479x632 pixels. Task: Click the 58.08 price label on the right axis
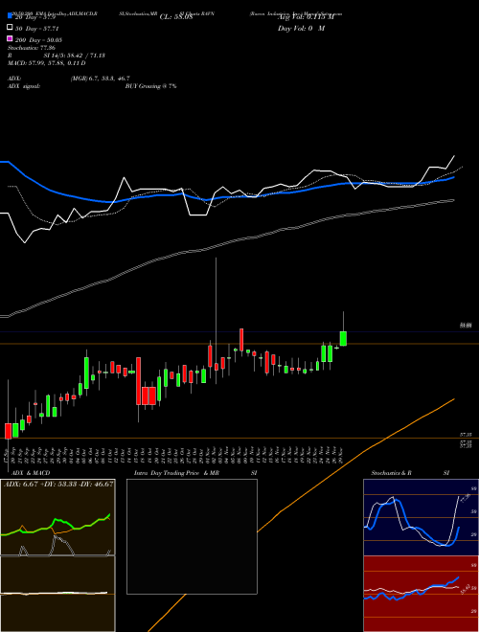467,326
